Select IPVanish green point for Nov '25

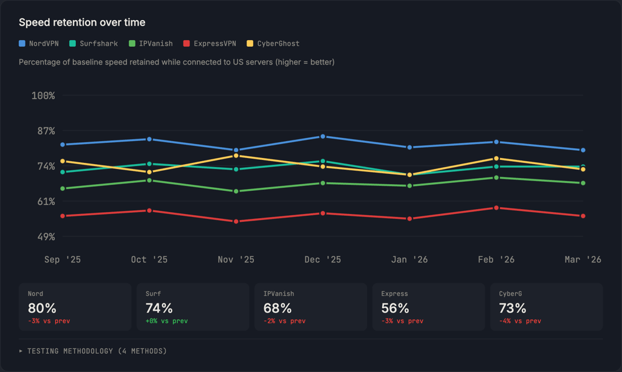click(x=236, y=191)
